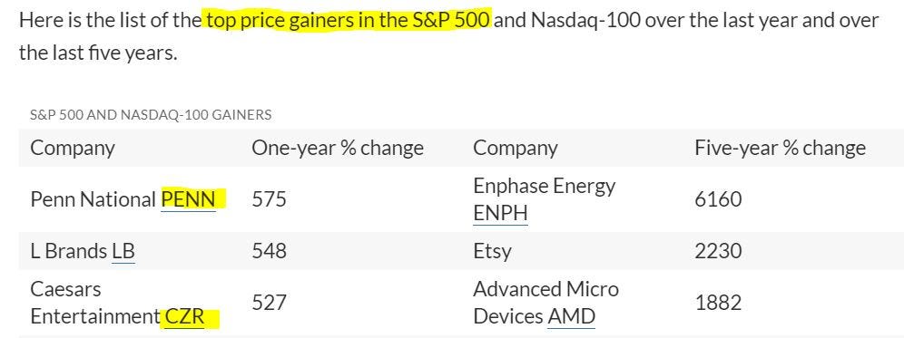Click the 2230 value for Etsy
The height and width of the screenshot is (338, 904).
[718, 251]
